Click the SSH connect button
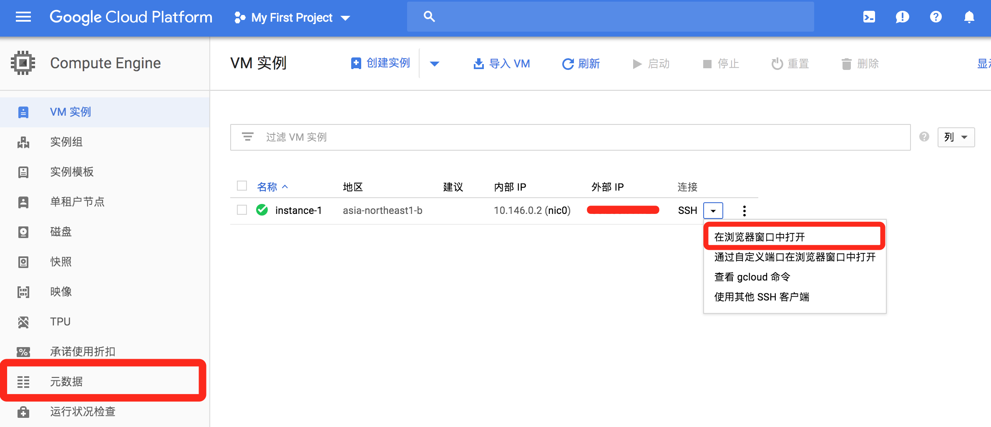 point(687,211)
